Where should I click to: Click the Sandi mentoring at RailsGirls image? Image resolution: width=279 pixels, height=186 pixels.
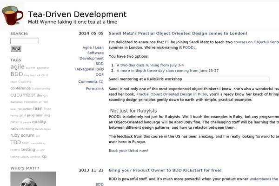(x=189, y=79)
